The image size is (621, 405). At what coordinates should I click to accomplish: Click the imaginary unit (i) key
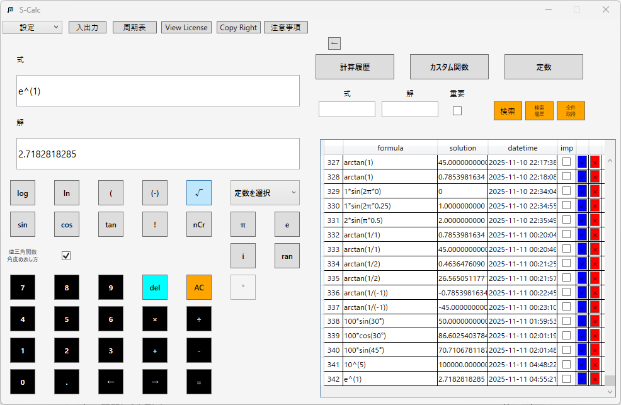[243, 256]
